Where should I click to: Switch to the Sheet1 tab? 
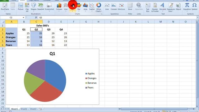[x=14, y=109]
